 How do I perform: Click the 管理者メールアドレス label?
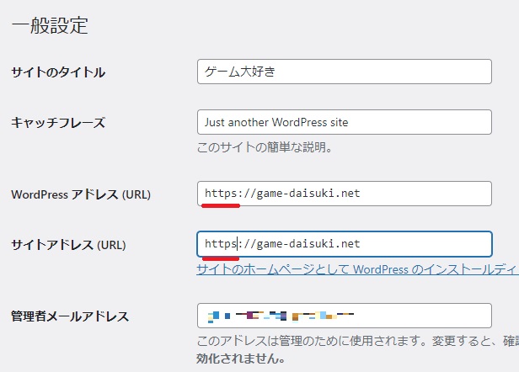(x=70, y=316)
